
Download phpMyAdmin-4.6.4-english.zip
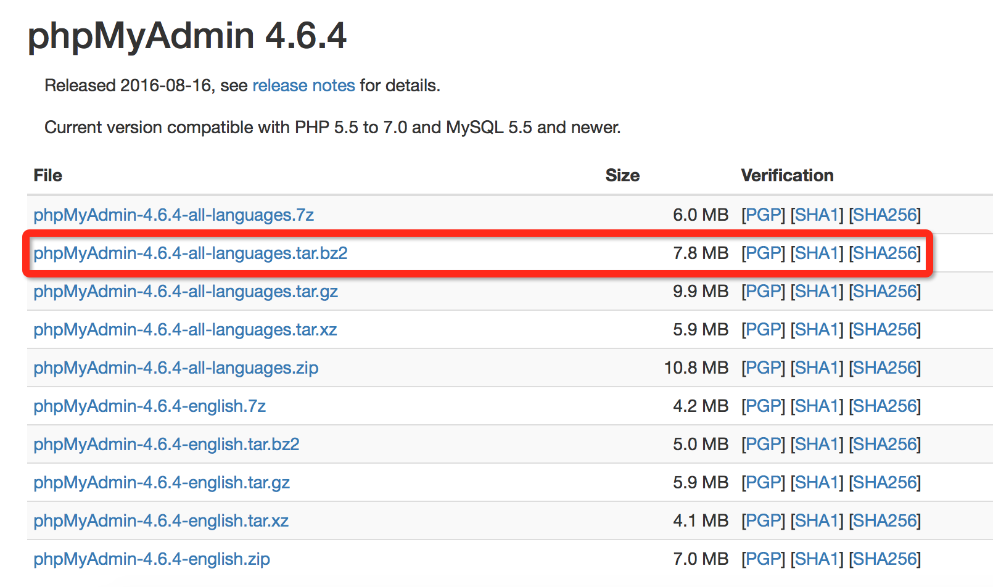[x=151, y=559]
